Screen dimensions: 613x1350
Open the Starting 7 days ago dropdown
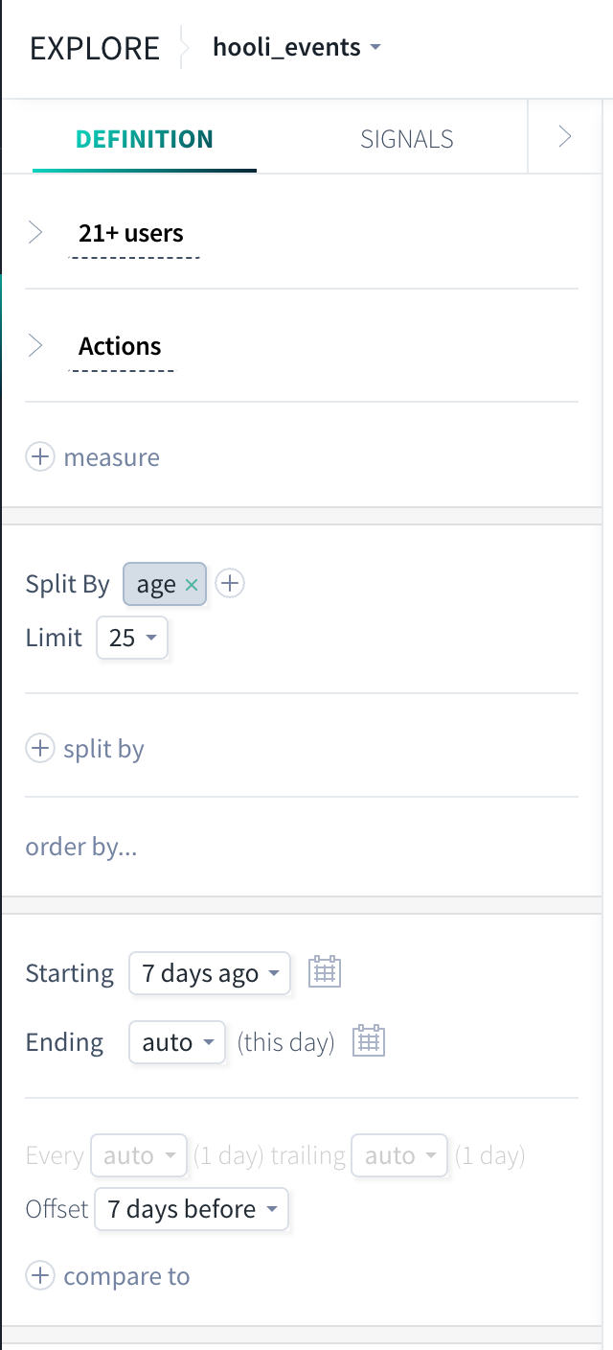click(x=210, y=973)
